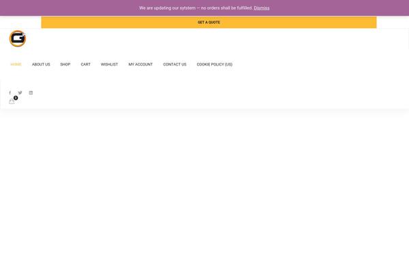Go to the HOME menu item
The width and height of the screenshot is (409, 273).
[16, 64]
